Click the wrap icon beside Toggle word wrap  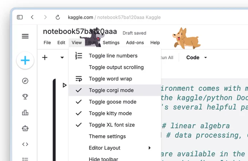pos(79,79)
